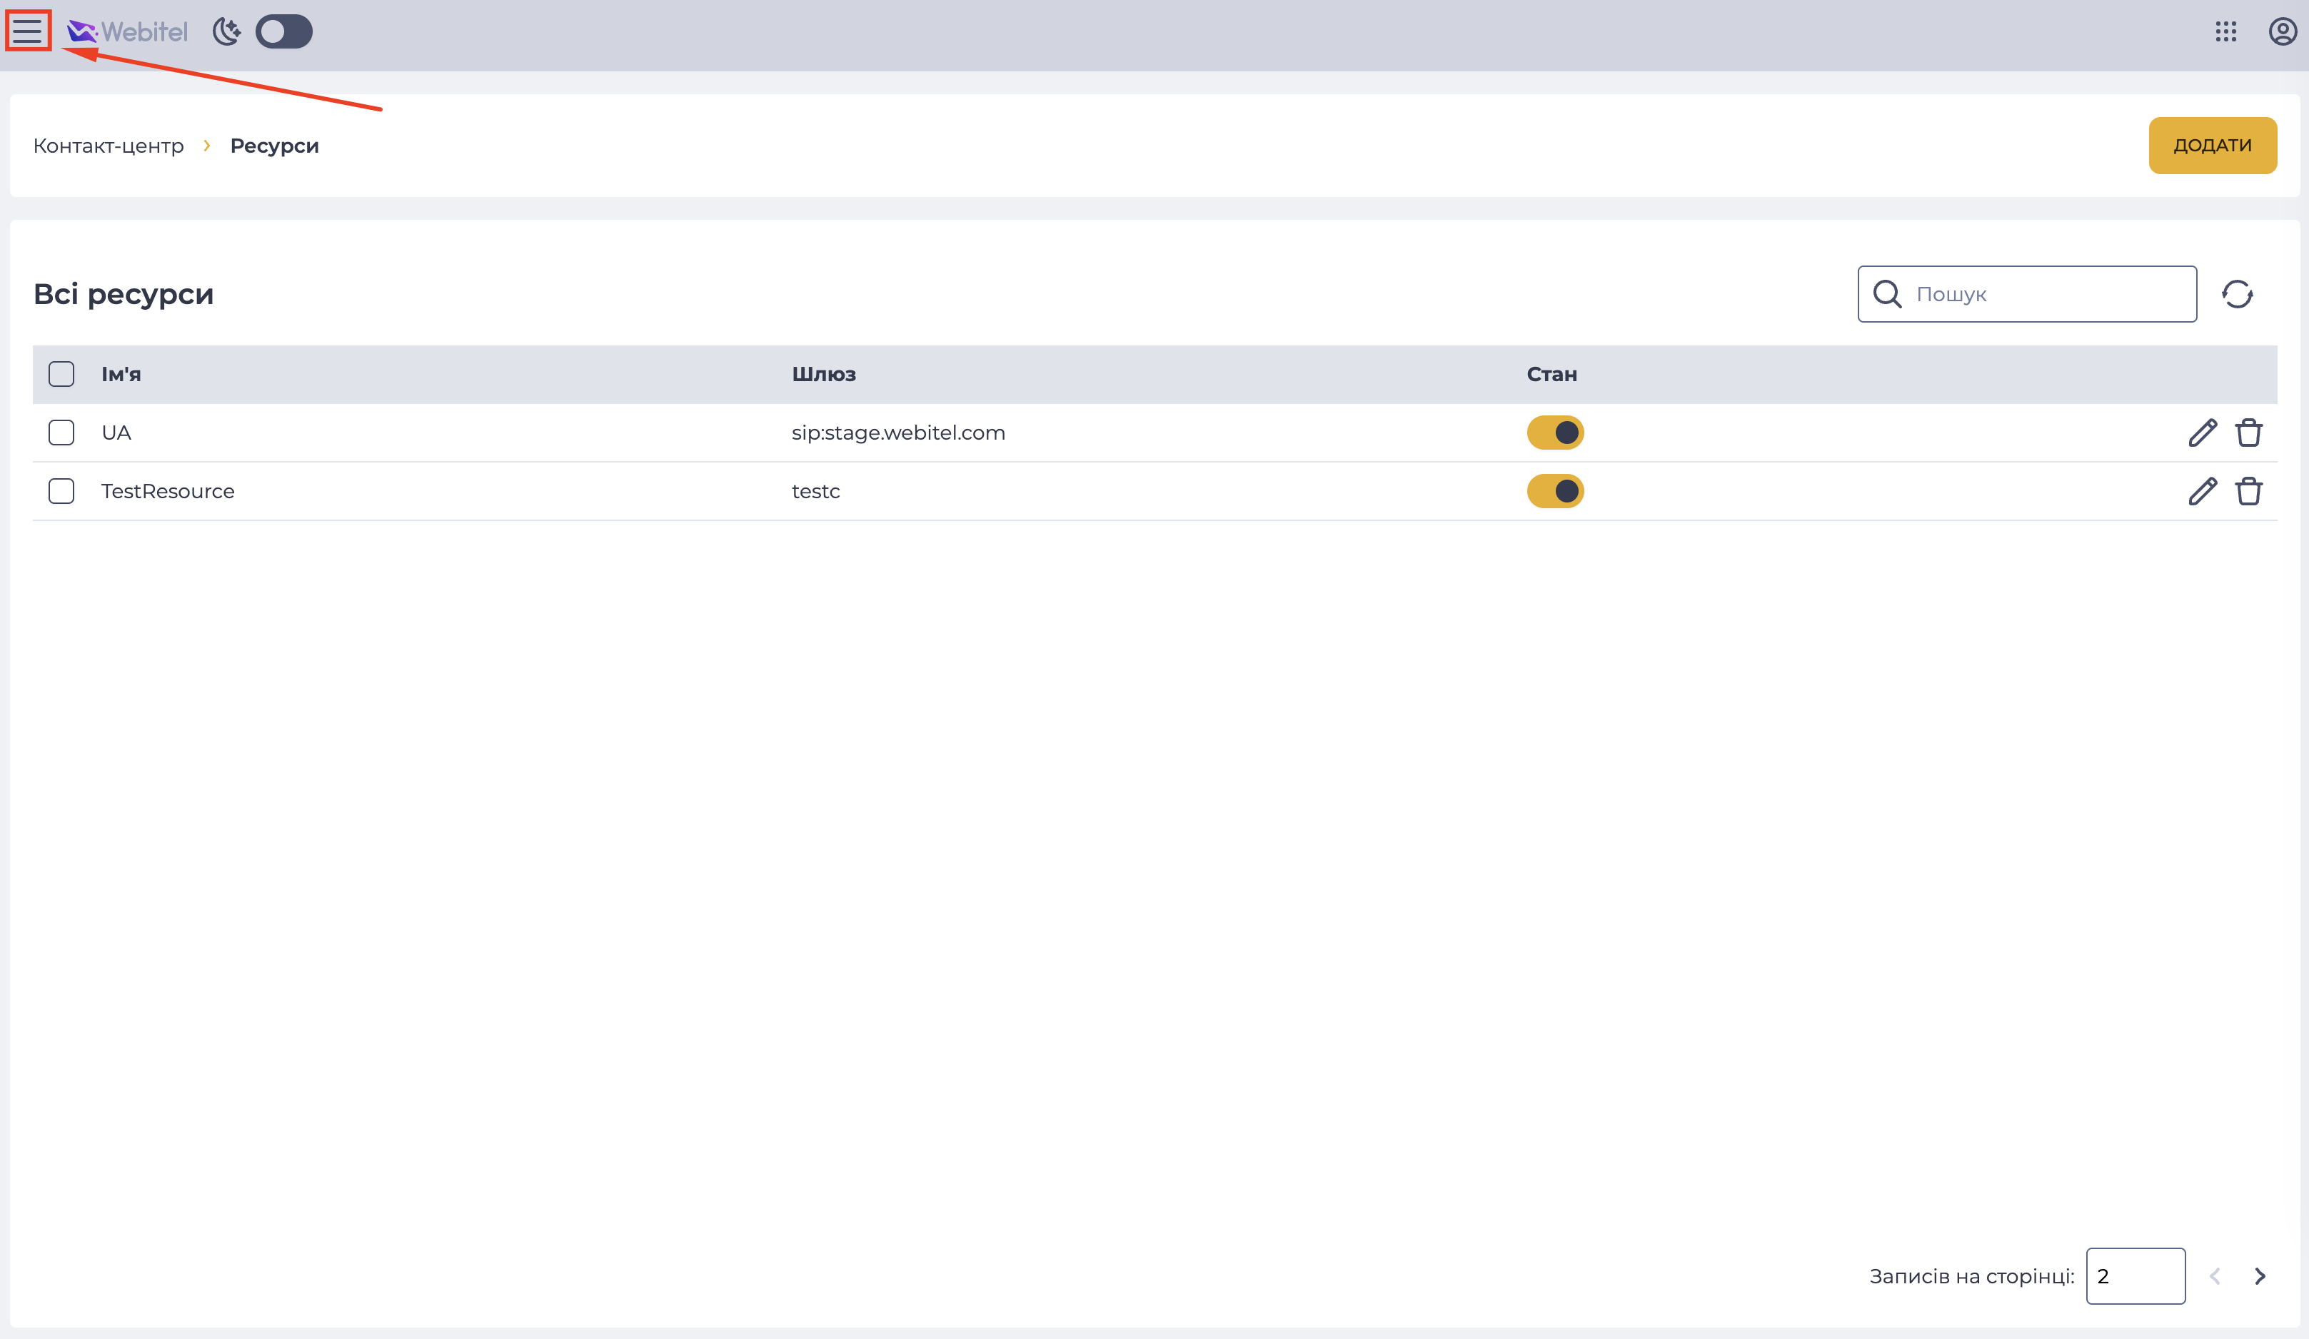Click the Webitel logo
The image size is (2309, 1339).
[127, 32]
